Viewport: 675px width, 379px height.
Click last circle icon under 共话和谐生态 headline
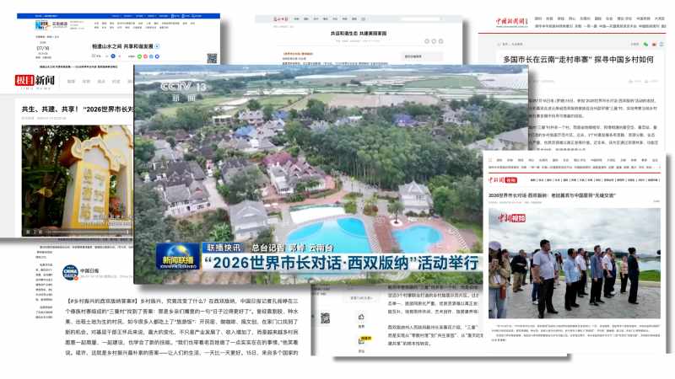(440, 41)
